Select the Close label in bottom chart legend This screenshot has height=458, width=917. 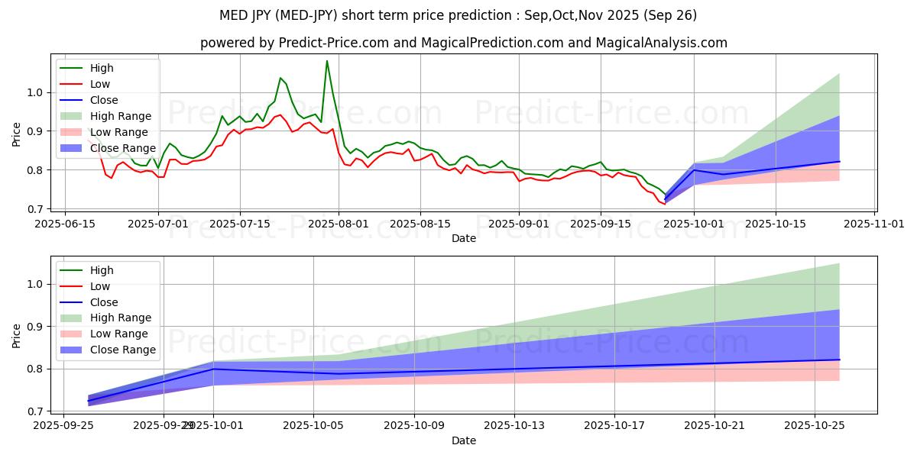(104, 302)
